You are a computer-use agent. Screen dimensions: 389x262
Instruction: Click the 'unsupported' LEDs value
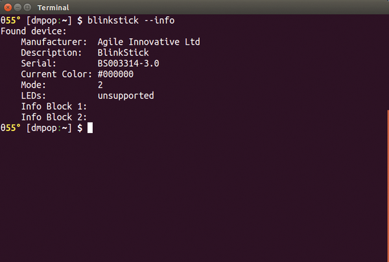[x=126, y=96]
